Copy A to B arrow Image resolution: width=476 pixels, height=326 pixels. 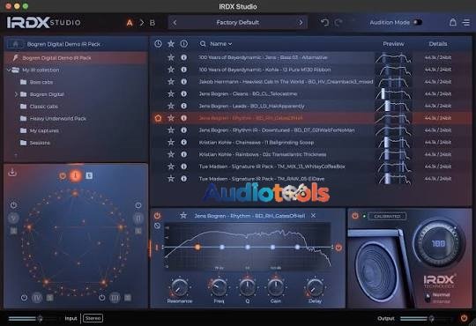pos(141,23)
